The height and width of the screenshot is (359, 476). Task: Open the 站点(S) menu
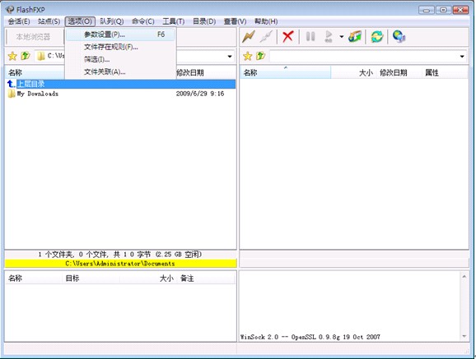49,21
